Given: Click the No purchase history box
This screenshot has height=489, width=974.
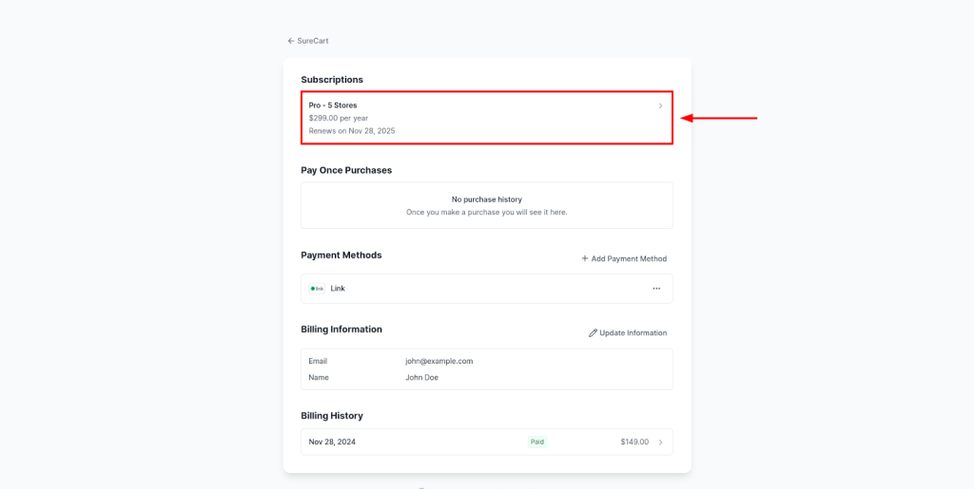Looking at the screenshot, I should 486,205.
